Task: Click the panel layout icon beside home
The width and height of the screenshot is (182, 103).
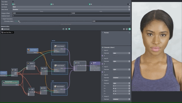Action: pos(127,29)
